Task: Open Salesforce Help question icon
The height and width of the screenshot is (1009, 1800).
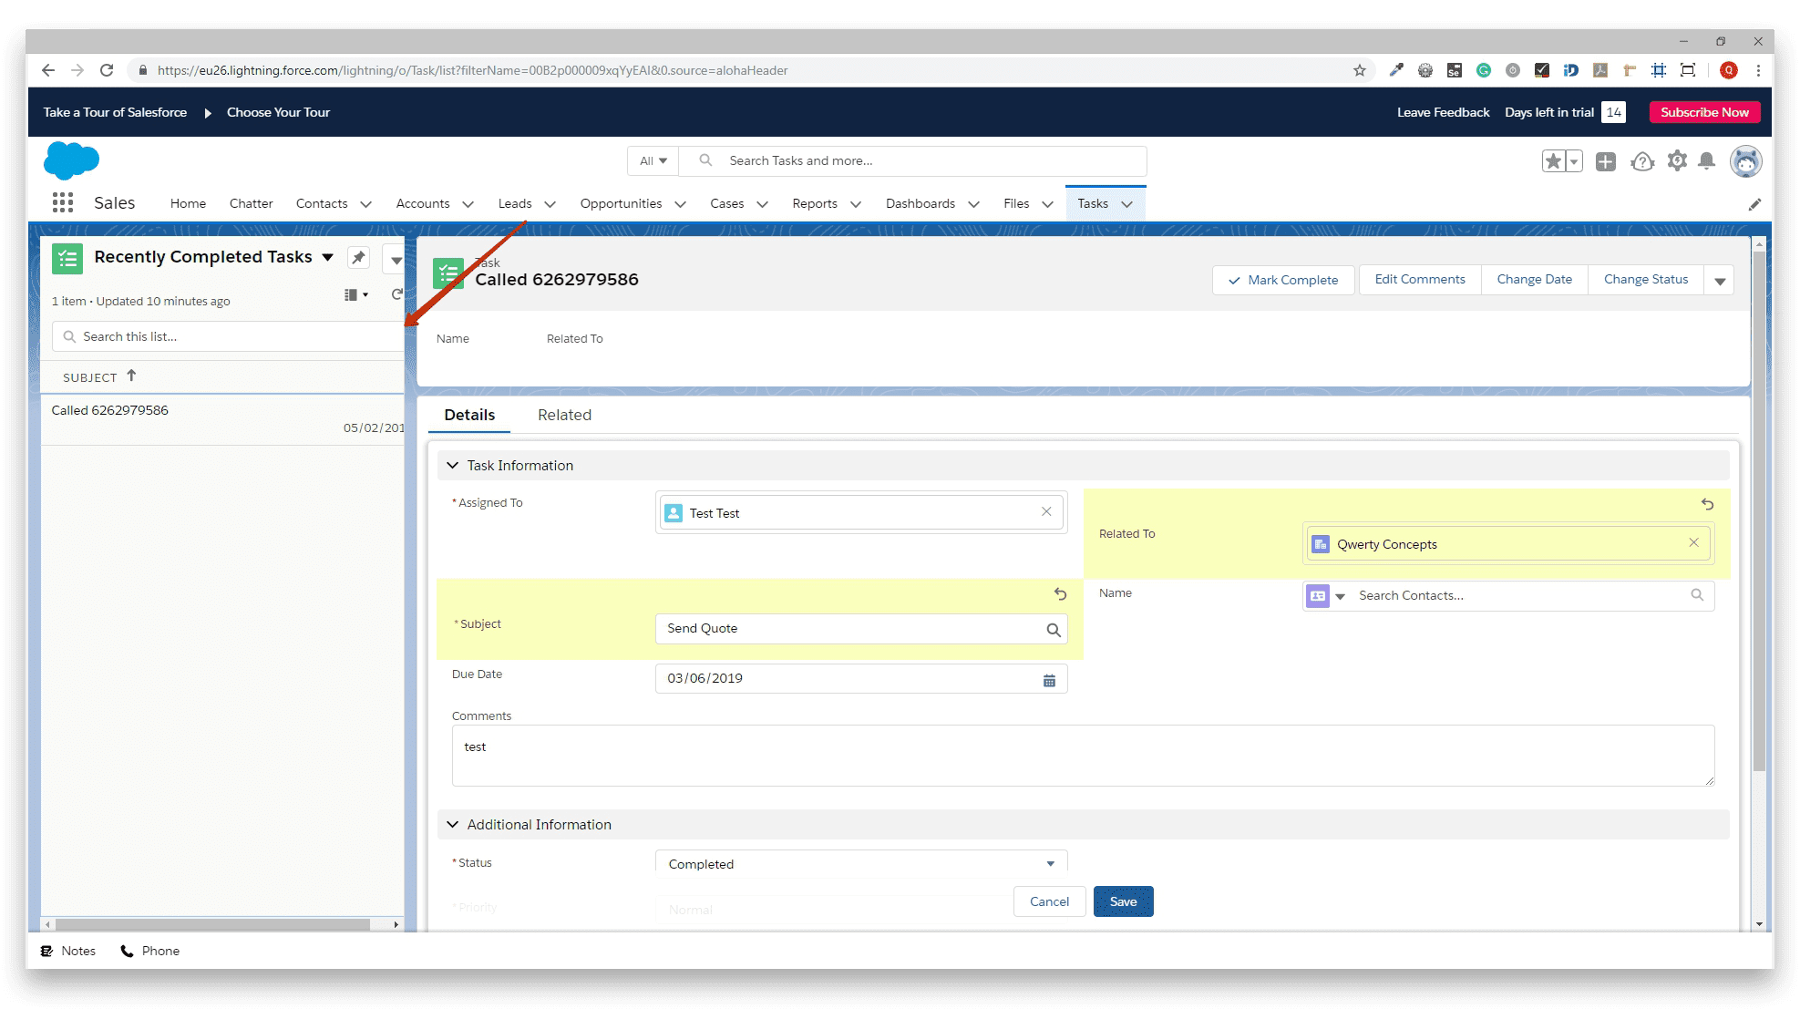Action: coord(1642,161)
